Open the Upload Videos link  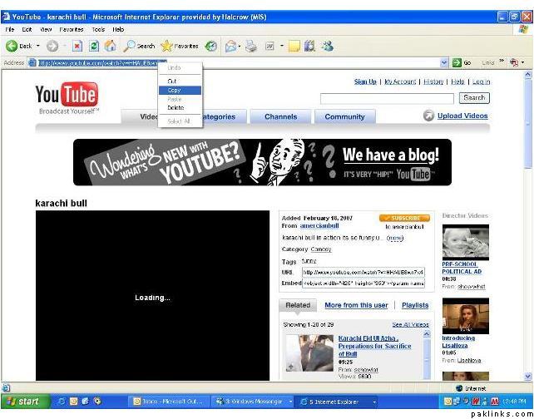coord(462,116)
